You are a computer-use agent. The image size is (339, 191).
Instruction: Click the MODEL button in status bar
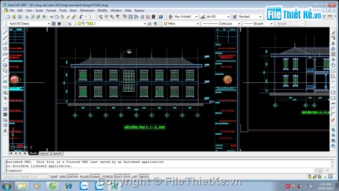point(145,177)
